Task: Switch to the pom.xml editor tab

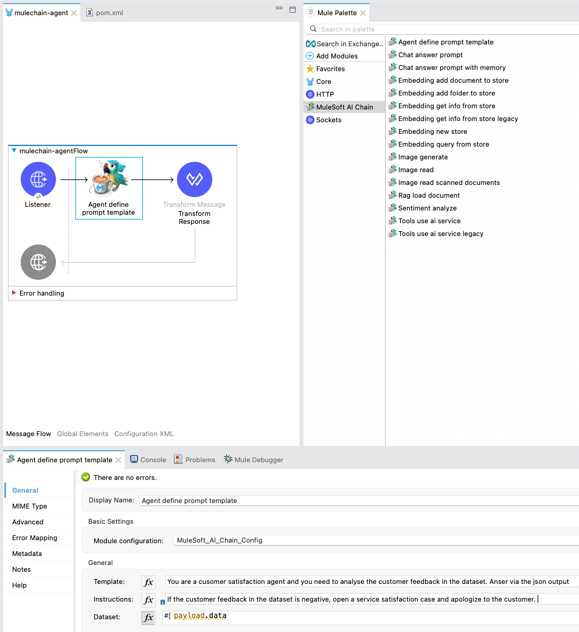Action: [109, 13]
